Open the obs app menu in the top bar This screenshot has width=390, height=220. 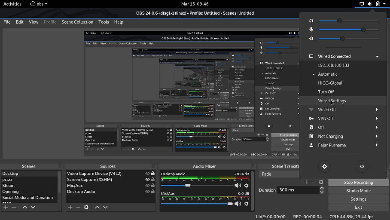click(39, 4)
